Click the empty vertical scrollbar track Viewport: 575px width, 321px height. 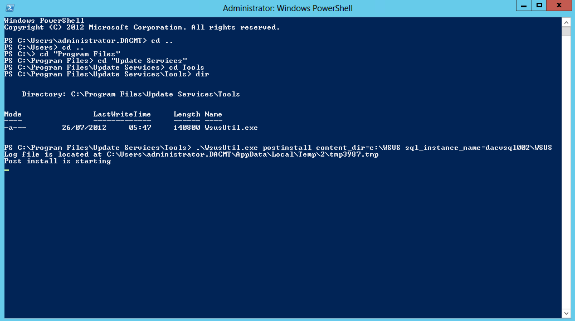pyautogui.click(x=566, y=172)
